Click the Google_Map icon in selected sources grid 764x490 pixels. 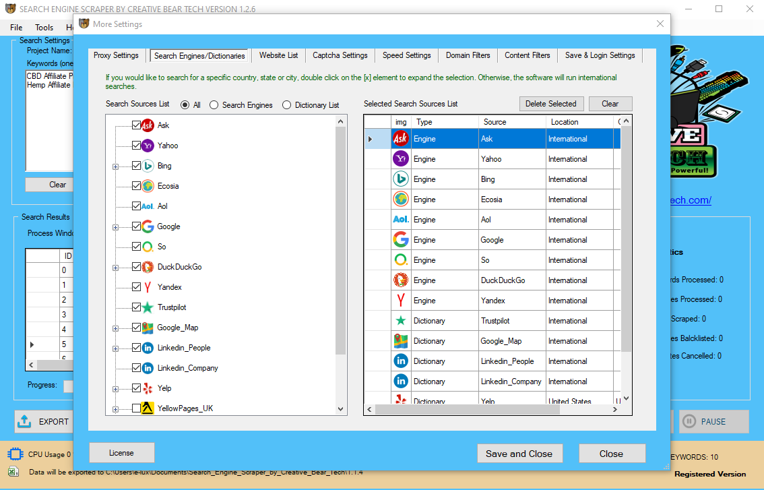tap(401, 341)
